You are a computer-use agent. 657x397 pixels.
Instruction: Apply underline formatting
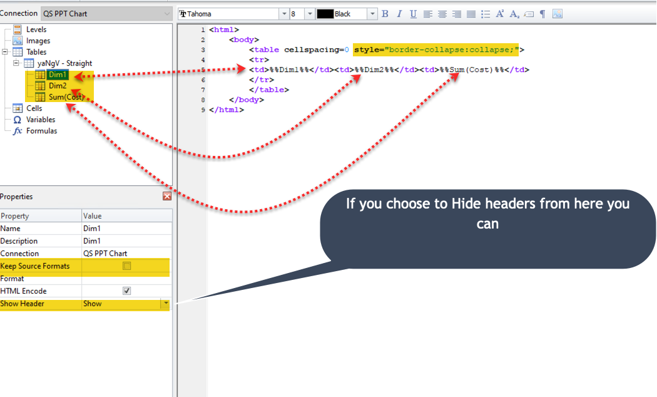click(x=413, y=14)
